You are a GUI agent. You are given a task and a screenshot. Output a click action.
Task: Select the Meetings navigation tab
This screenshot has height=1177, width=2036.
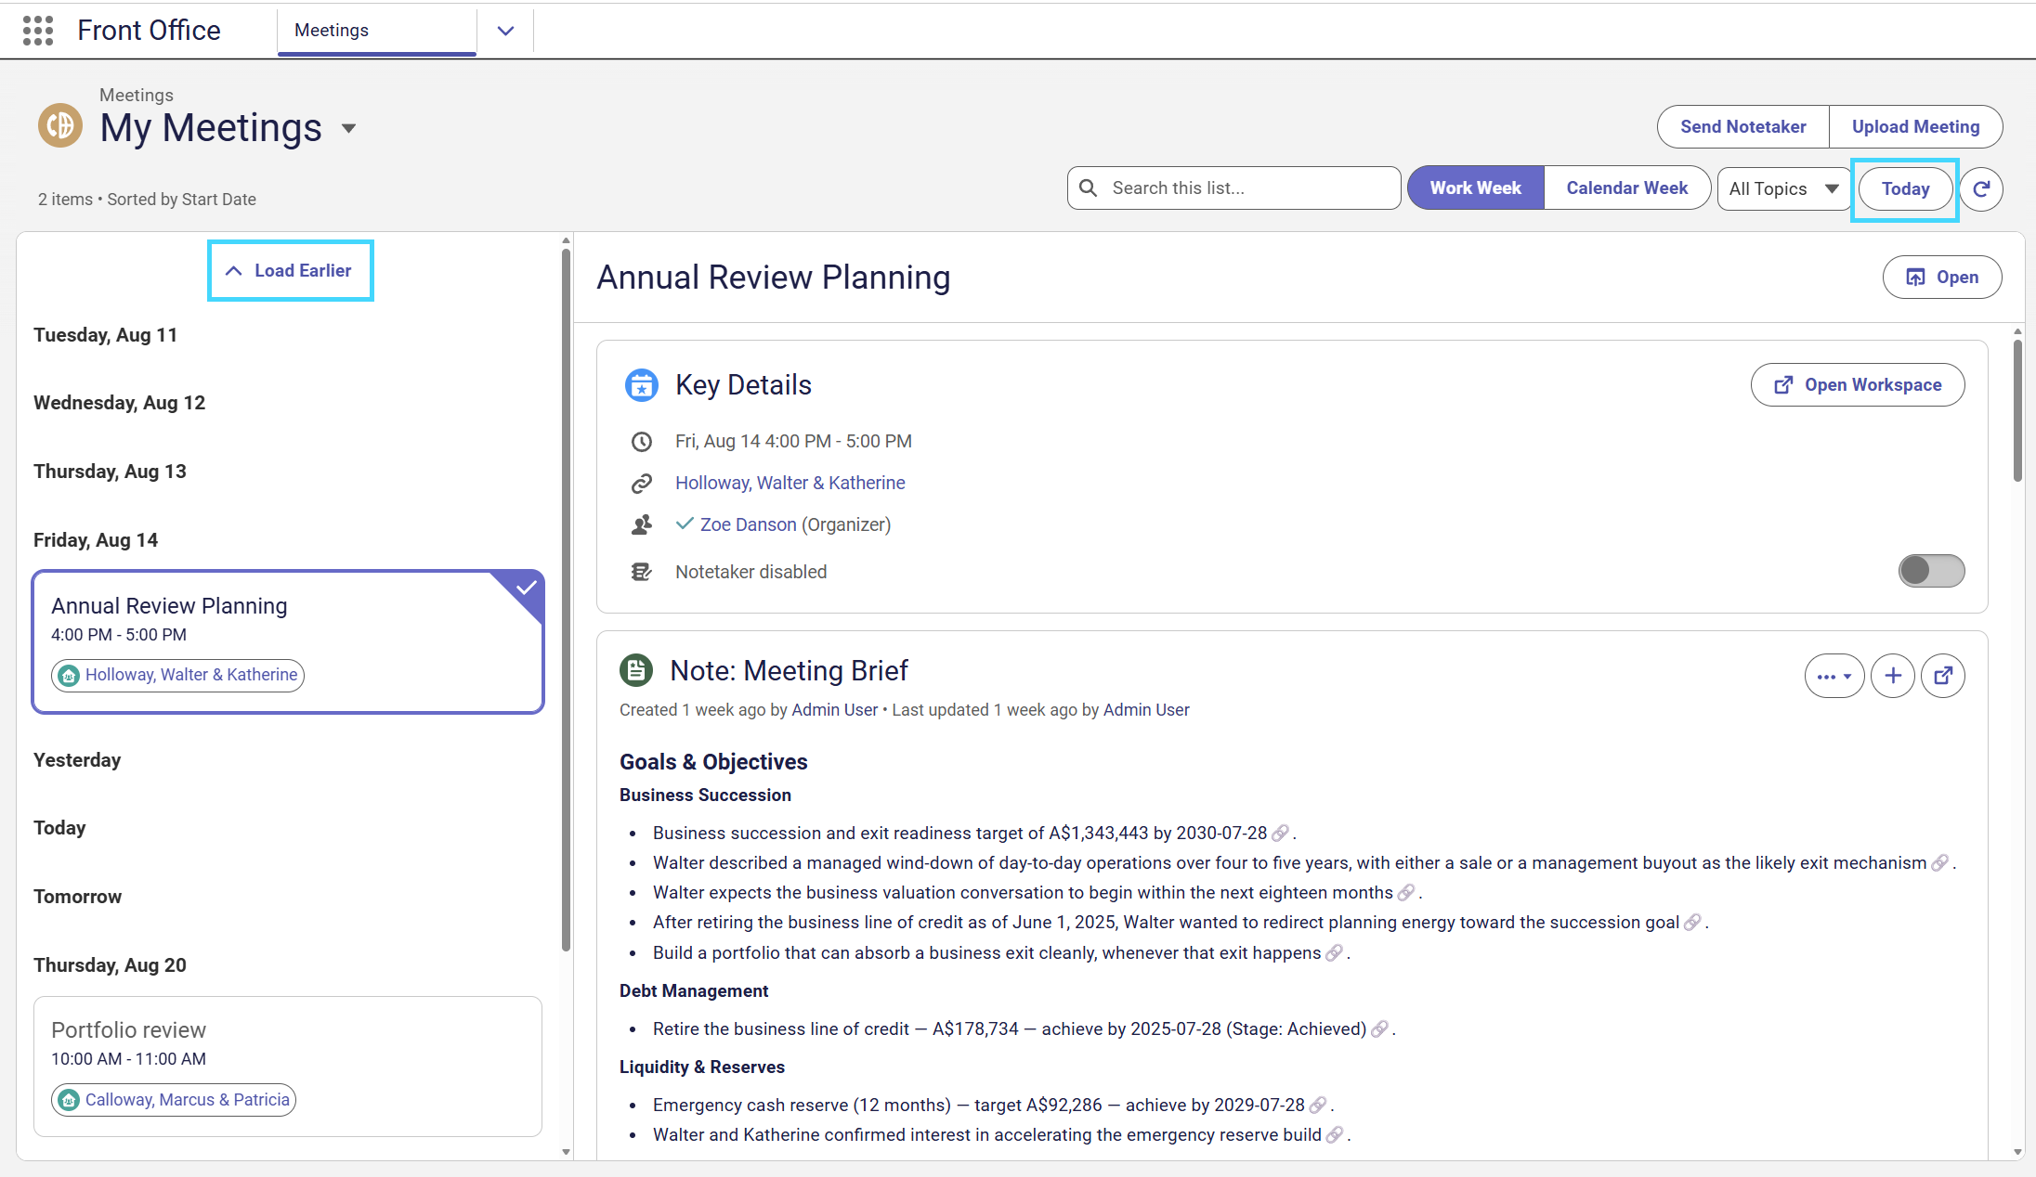(376, 31)
